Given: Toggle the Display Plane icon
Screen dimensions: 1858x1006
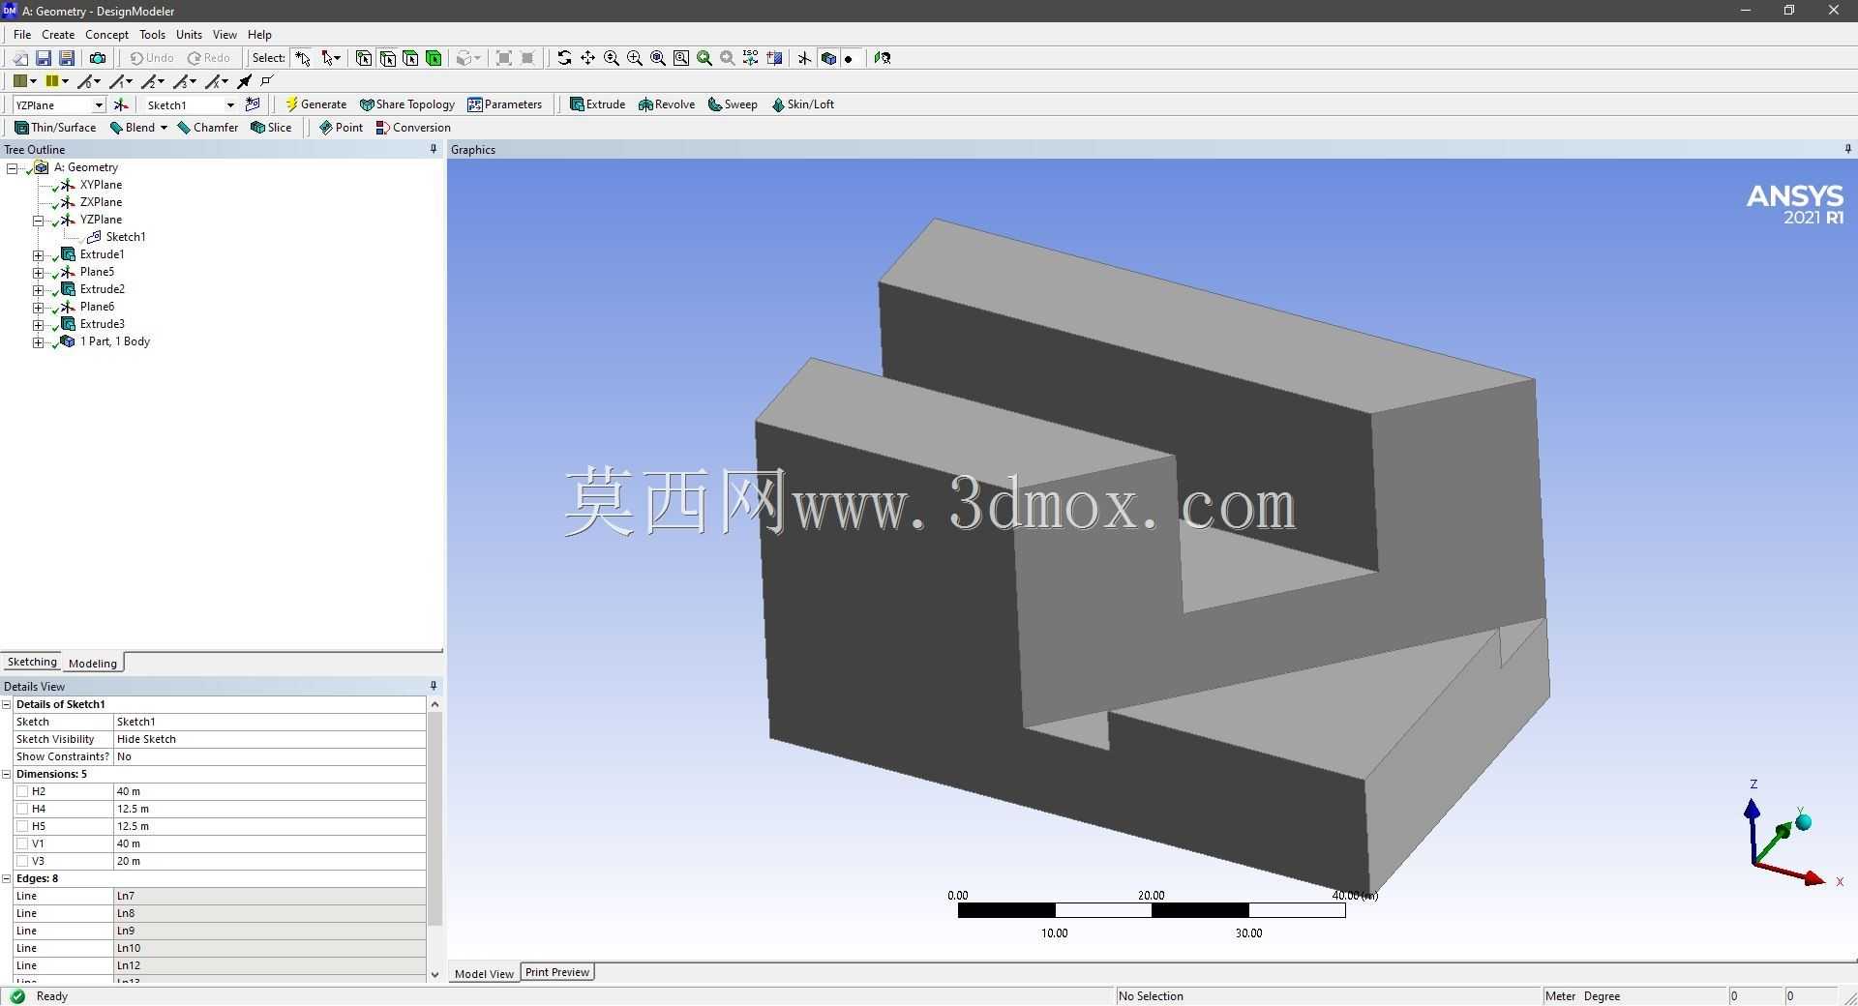Looking at the screenshot, I should pyautogui.click(x=804, y=58).
